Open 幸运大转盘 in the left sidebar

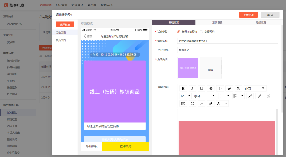click(x=13, y=133)
